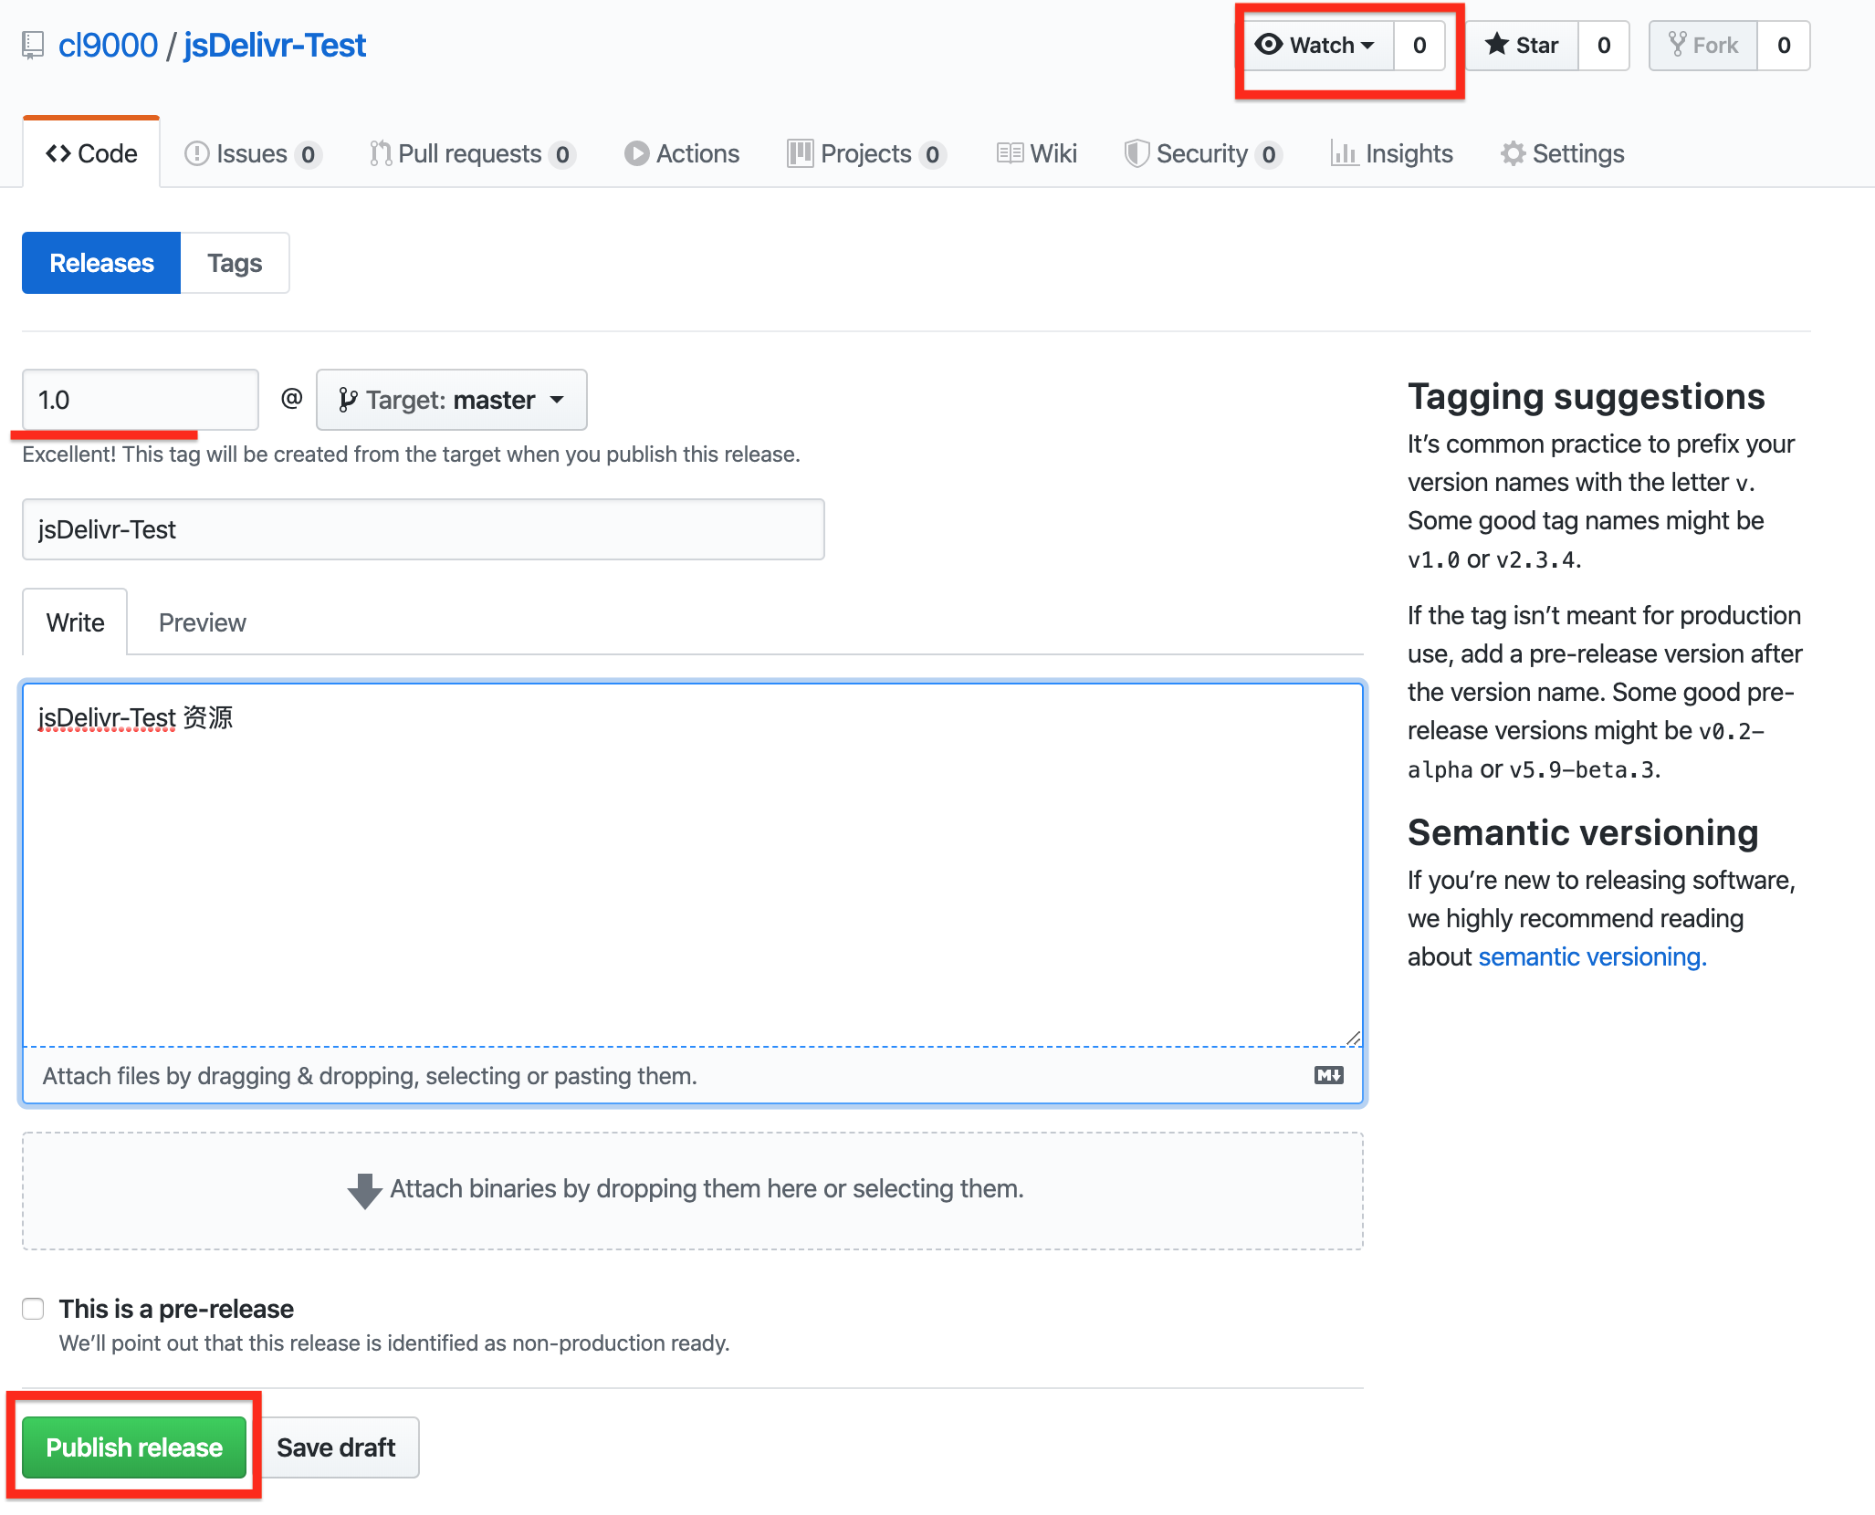Click the Fork icon

pyautogui.click(x=1677, y=44)
